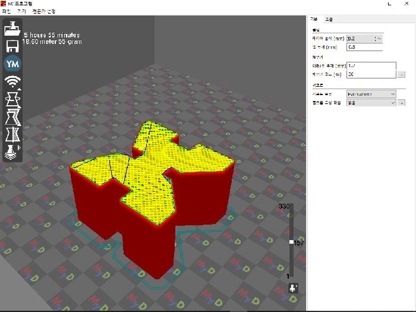Select the Rotate model tool

pos(12,99)
